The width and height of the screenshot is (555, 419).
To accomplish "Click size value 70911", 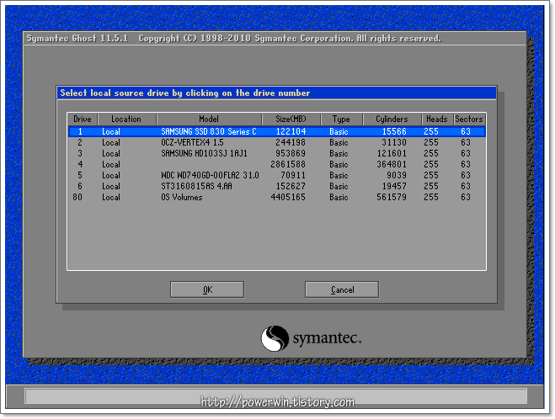I will coord(293,175).
